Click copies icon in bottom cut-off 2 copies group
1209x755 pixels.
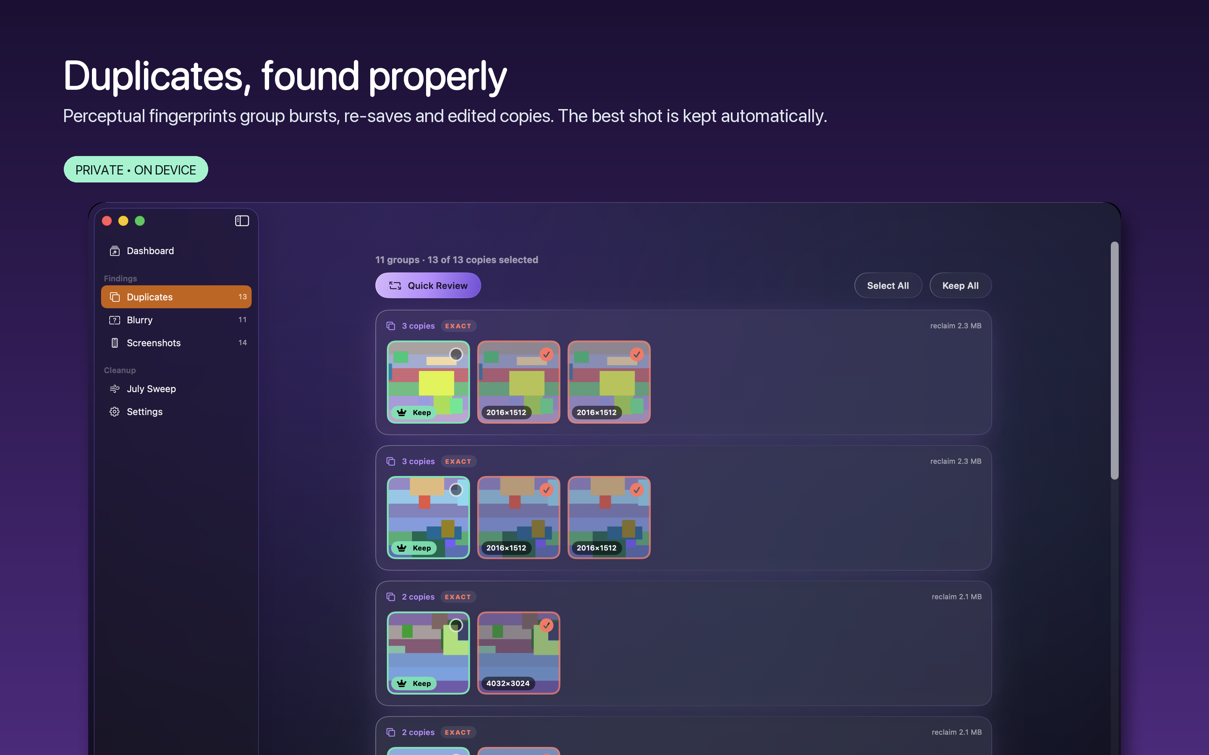click(391, 732)
